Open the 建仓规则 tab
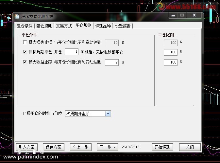The width and height of the screenshot is (220, 163). pos(44,26)
